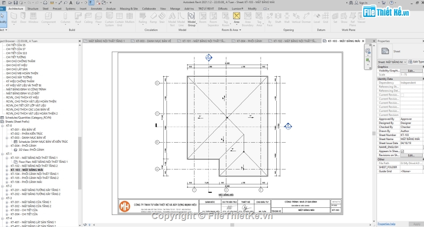
Task: Expand the KT-303 sheet node
Action: tap(7, 210)
